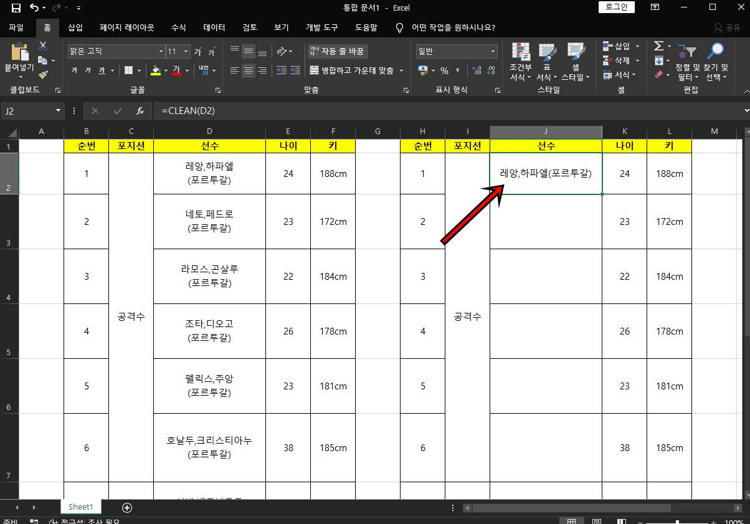This screenshot has width=750, height=524.
Task: Switch to the 보기 tab
Action: click(x=282, y=27)
